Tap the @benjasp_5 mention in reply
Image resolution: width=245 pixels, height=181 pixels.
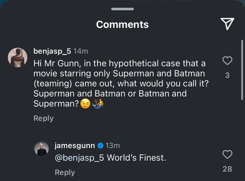79,158
